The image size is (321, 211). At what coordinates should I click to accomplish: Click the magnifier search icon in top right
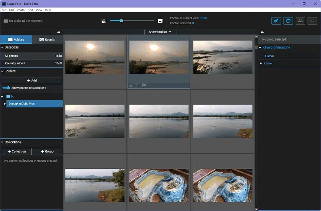point(312,21)
